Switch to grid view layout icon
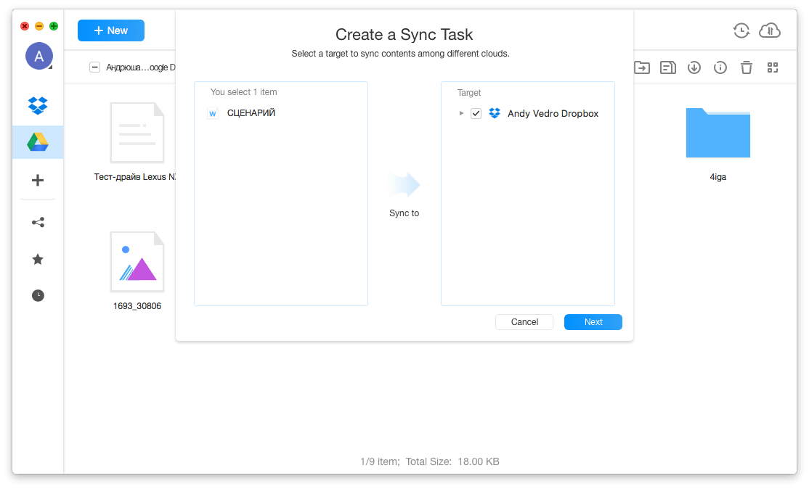Viewport: 809px width, 489px height. (772, 67)
